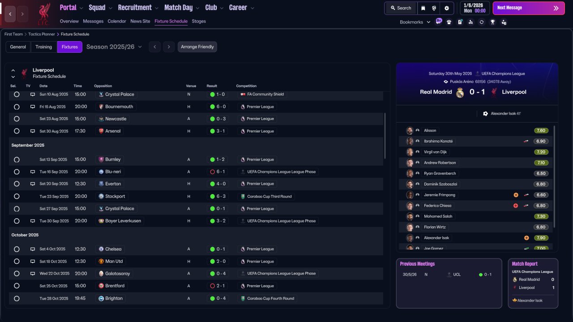Open the Bookmarks dropdown
The height and width of the screenshot is (322, 573).
pos(415,22)
